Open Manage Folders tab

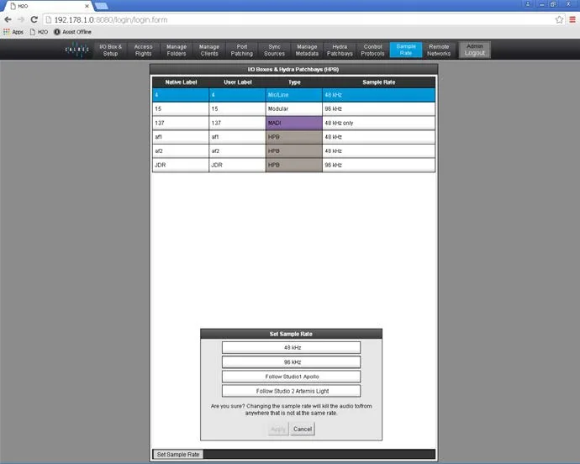176,50
